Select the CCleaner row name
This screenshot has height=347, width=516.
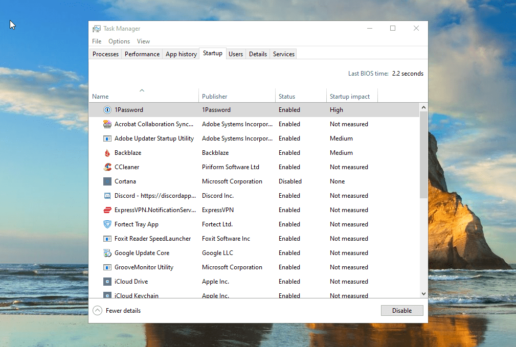pos(127,167)
